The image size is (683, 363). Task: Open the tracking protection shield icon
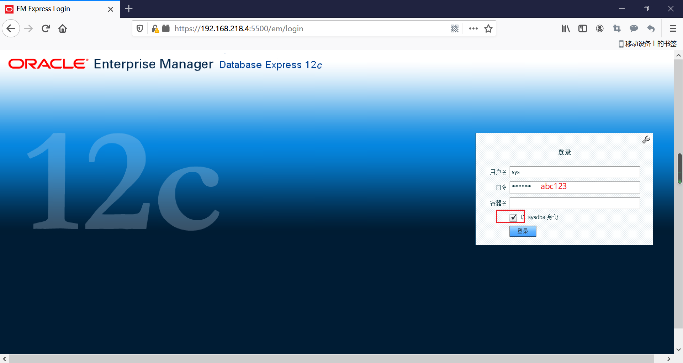click(x=140, y=28)
